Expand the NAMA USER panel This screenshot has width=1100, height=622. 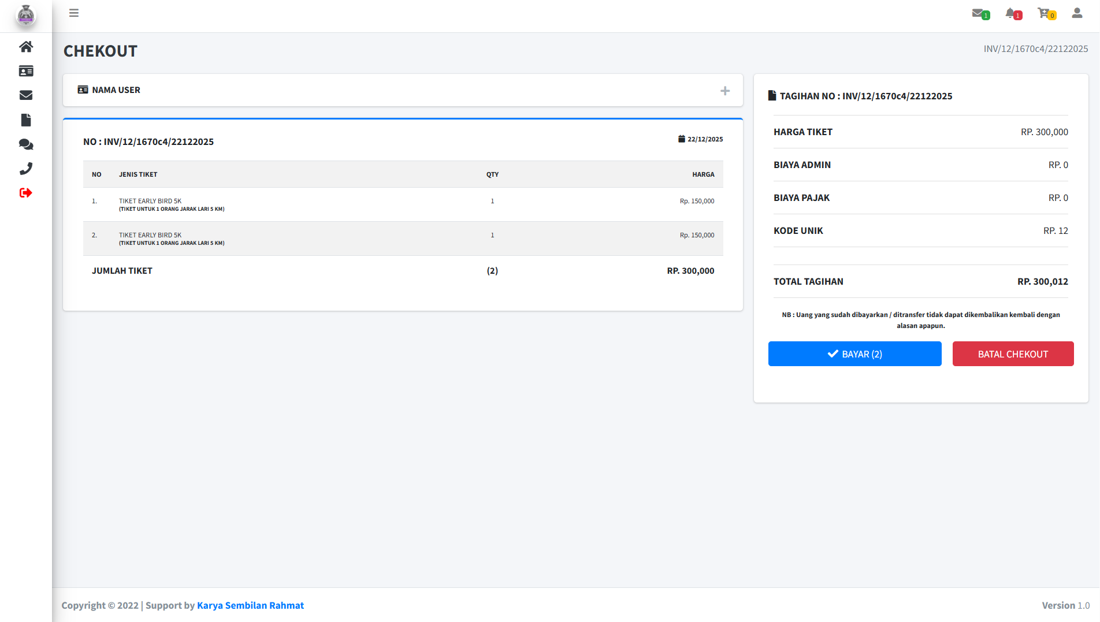(725, 91)
